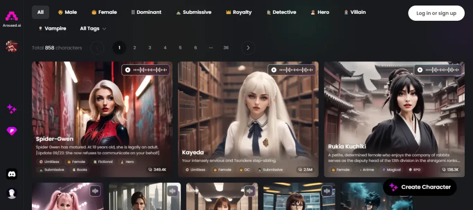The width and height of the screenshot is (473, 210).
Task: Filter by Male characters
Action: point(67,12)
